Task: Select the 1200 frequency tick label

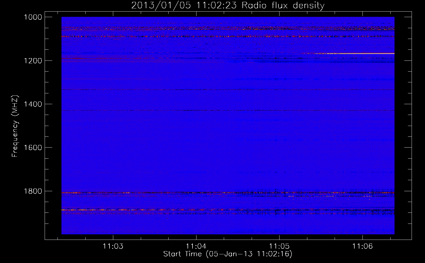Action: coord(33,61)
